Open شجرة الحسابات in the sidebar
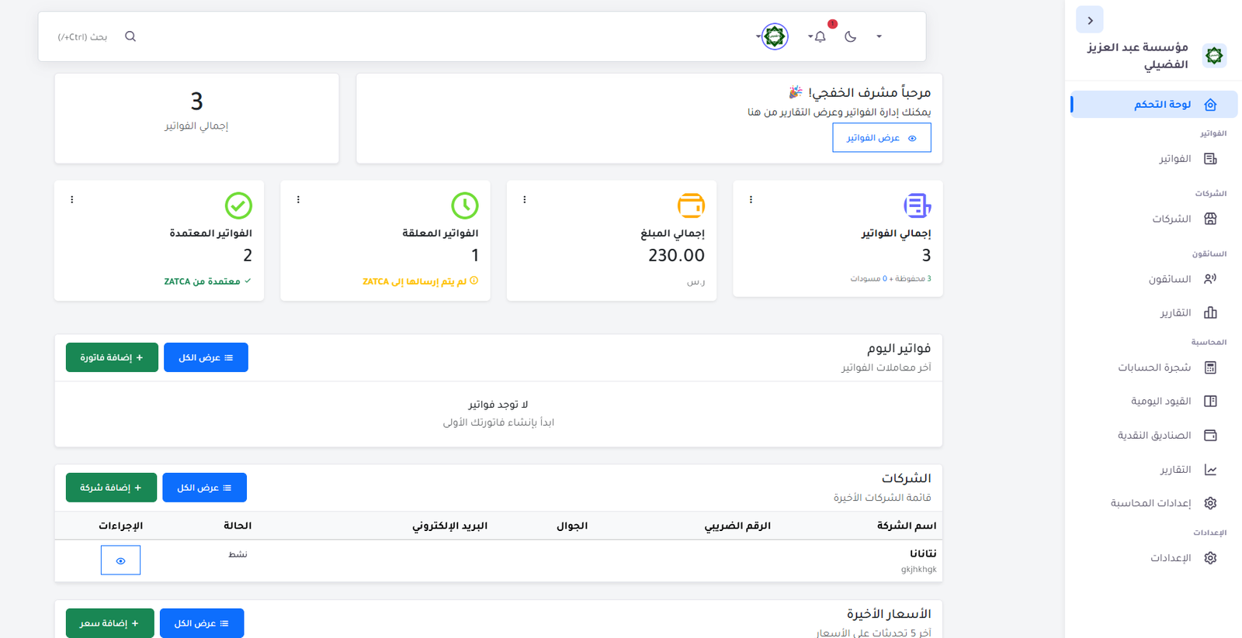1242x638 pixels. pos(1154,367)
